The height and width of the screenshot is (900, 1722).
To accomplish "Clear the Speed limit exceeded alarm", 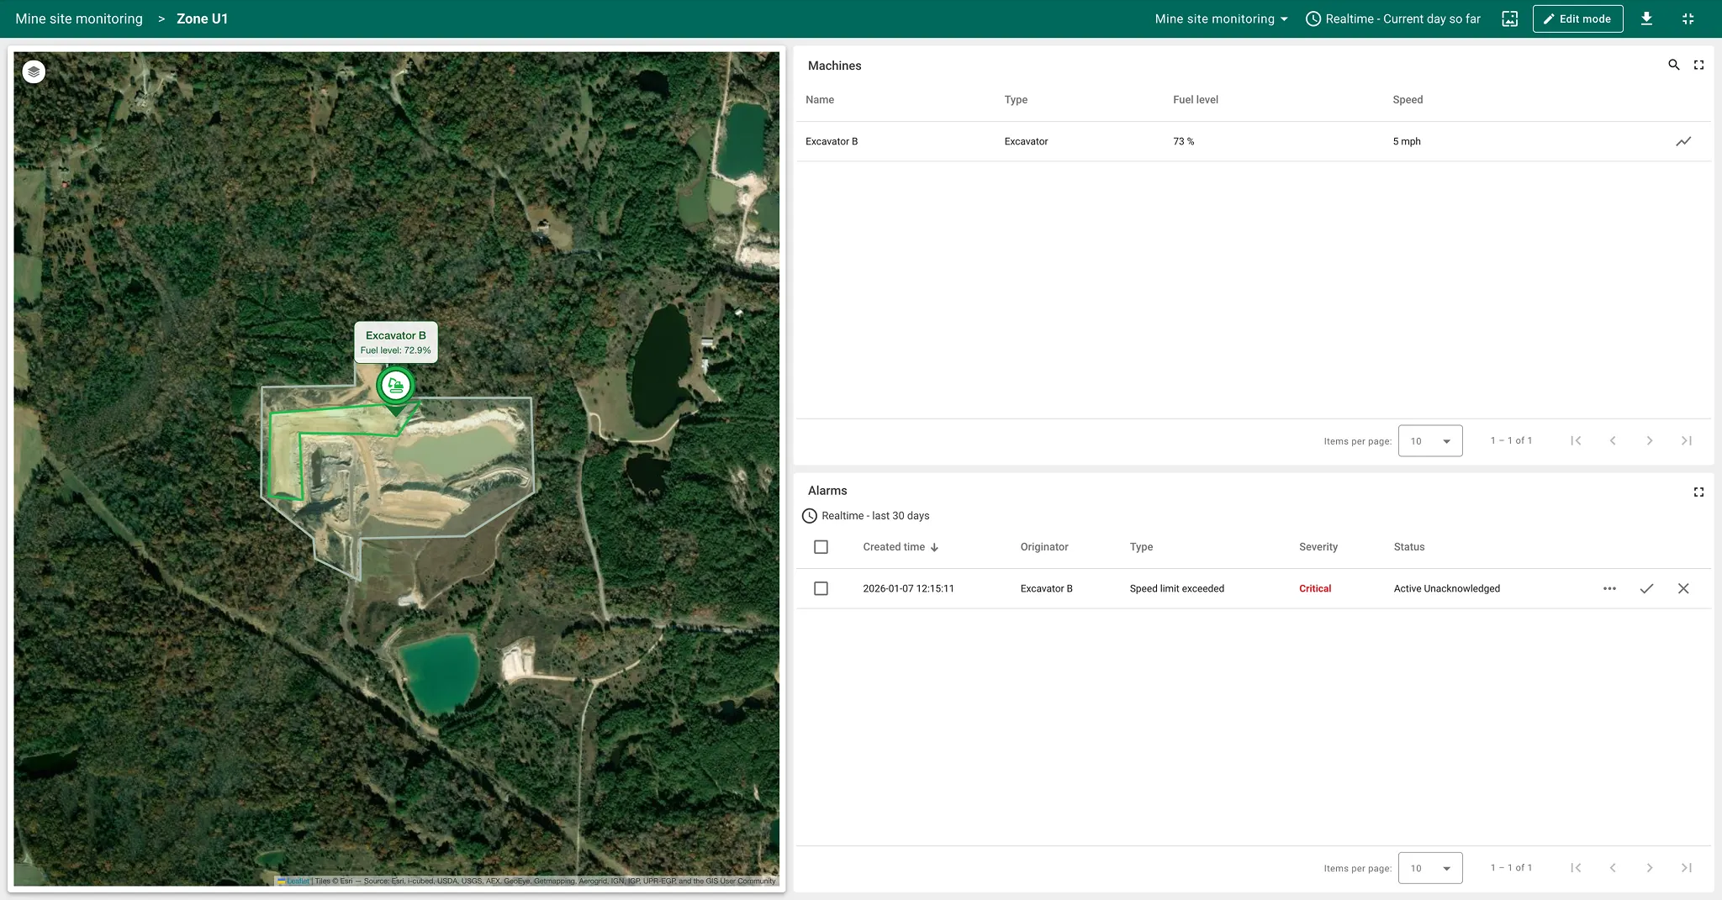I will click(x=1683, y=588).
